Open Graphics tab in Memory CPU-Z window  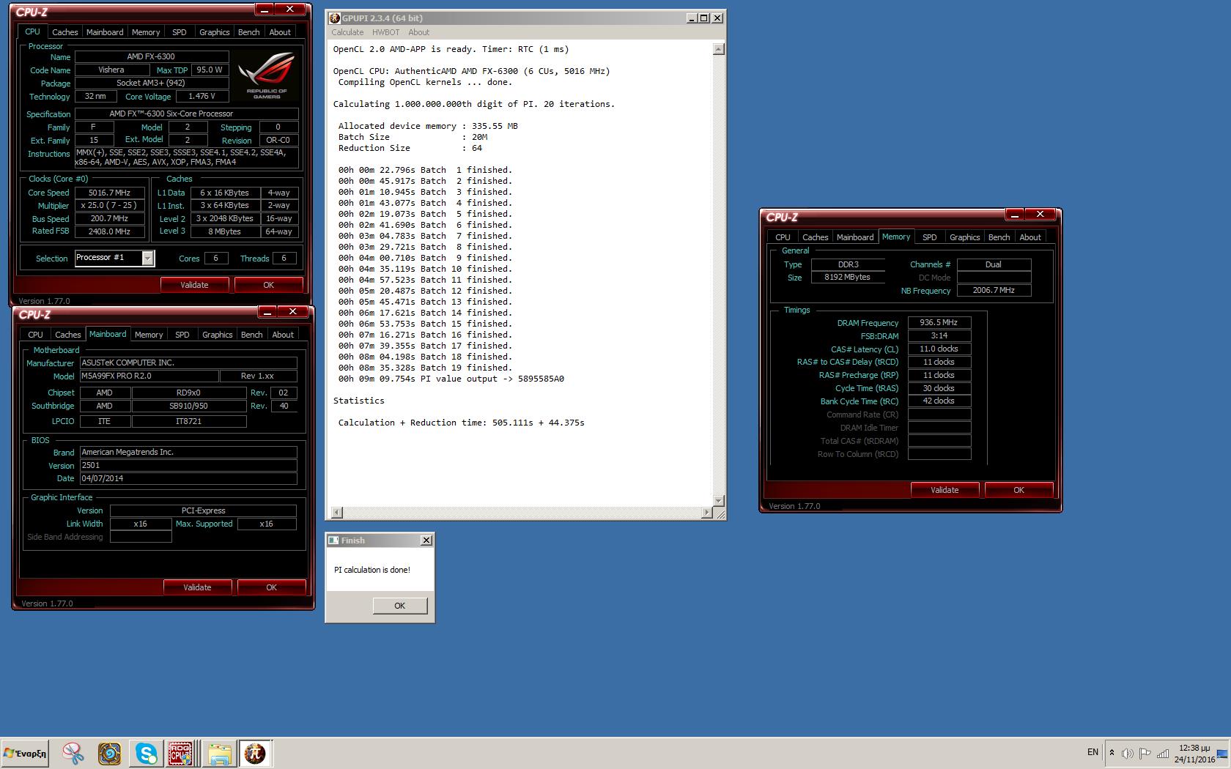[x=965, y=237]
